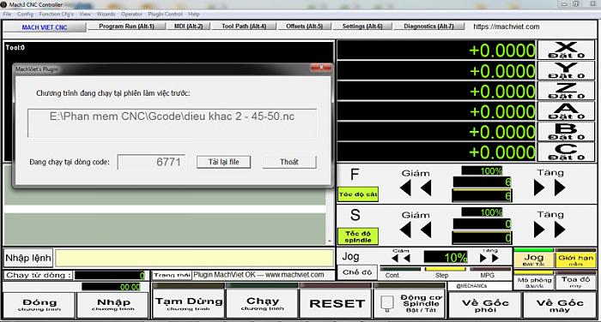Switch to Tool Path (Alt-4) tab

(x=244, y=26)
